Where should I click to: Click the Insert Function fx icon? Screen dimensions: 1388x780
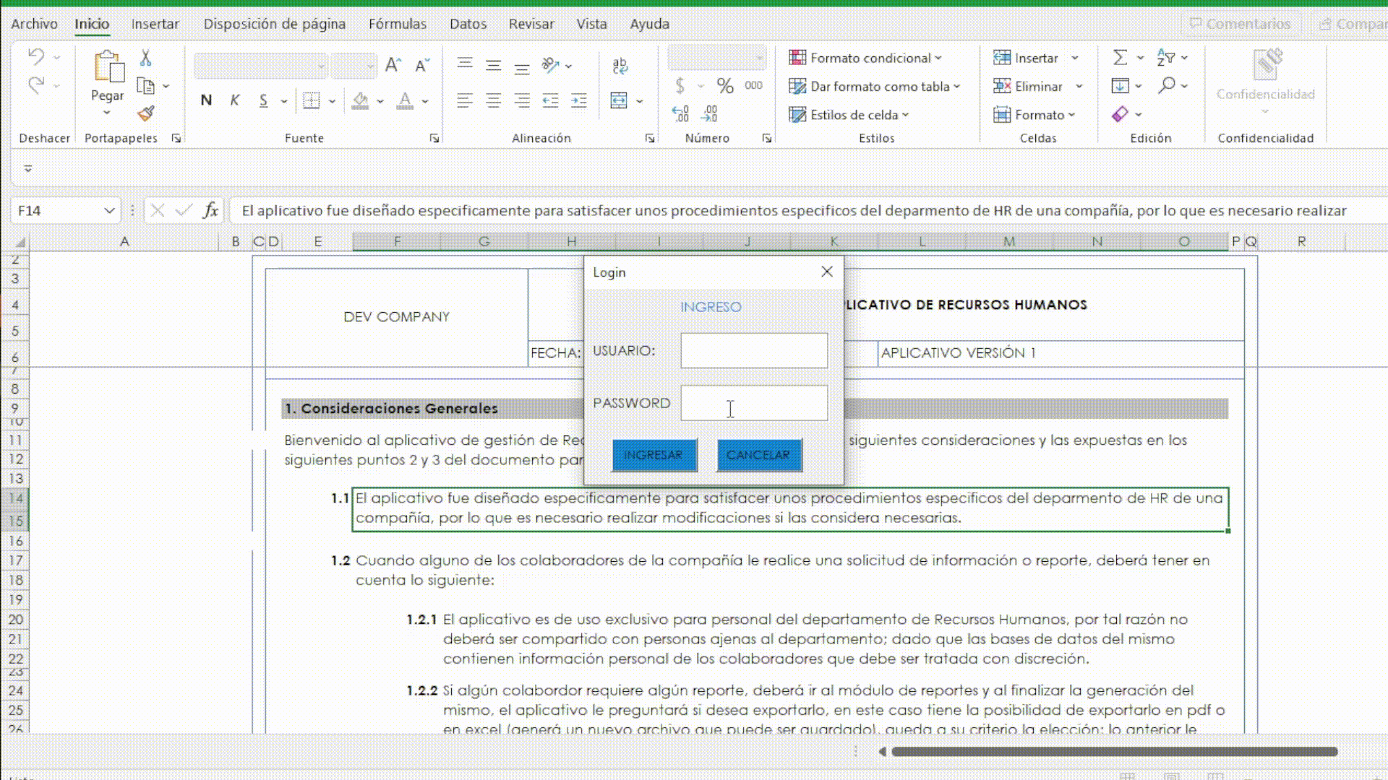[x=210, y=210]
